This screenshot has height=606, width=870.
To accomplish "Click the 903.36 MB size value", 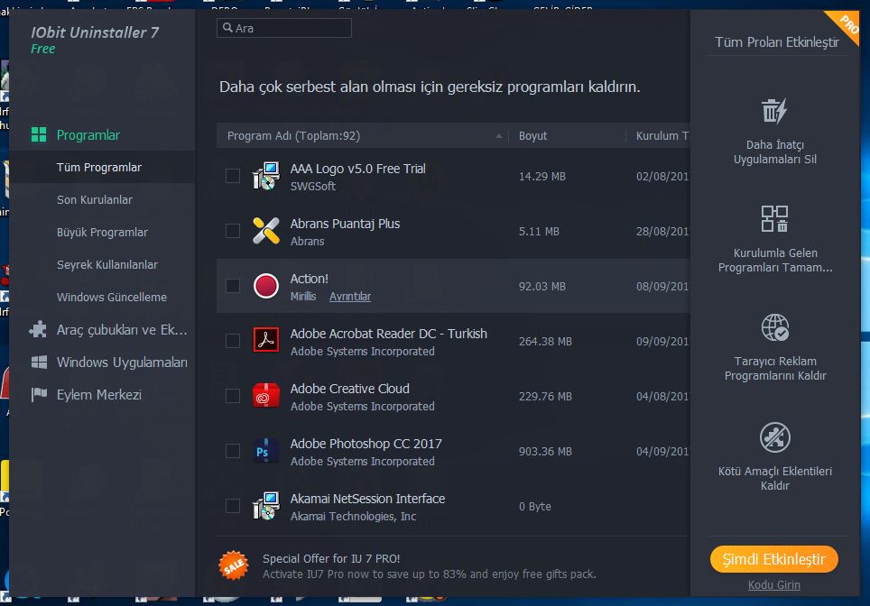I will click(x=545, y=451).
